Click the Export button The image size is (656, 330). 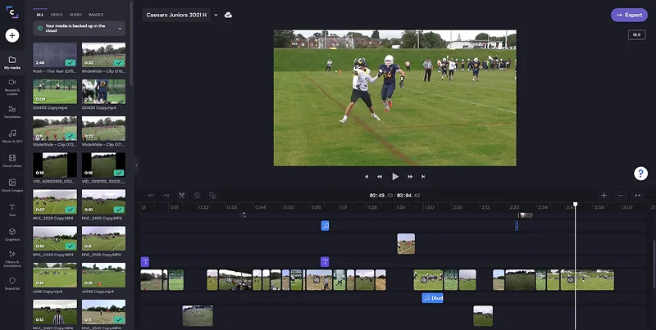coord(629,15)
